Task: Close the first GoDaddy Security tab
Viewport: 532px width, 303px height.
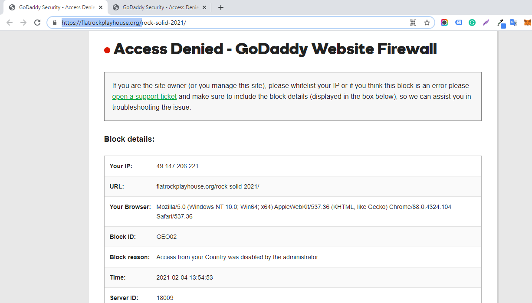Action: point(101,7)
